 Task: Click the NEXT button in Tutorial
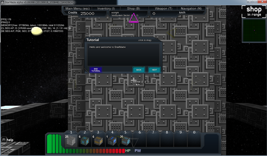coord(155,70)
